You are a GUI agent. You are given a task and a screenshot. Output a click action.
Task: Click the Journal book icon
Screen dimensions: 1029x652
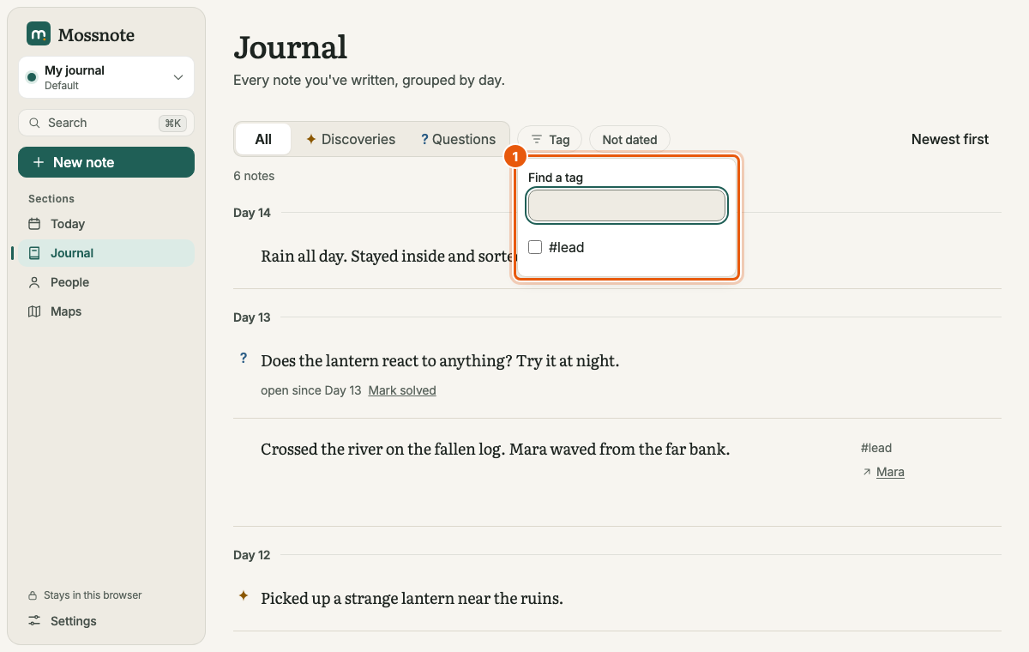34,253
